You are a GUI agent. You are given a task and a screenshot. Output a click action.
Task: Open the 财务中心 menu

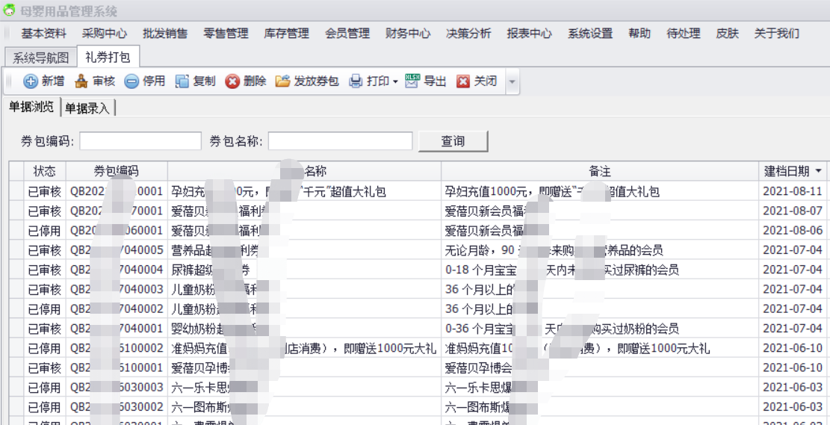click(408, 34)
